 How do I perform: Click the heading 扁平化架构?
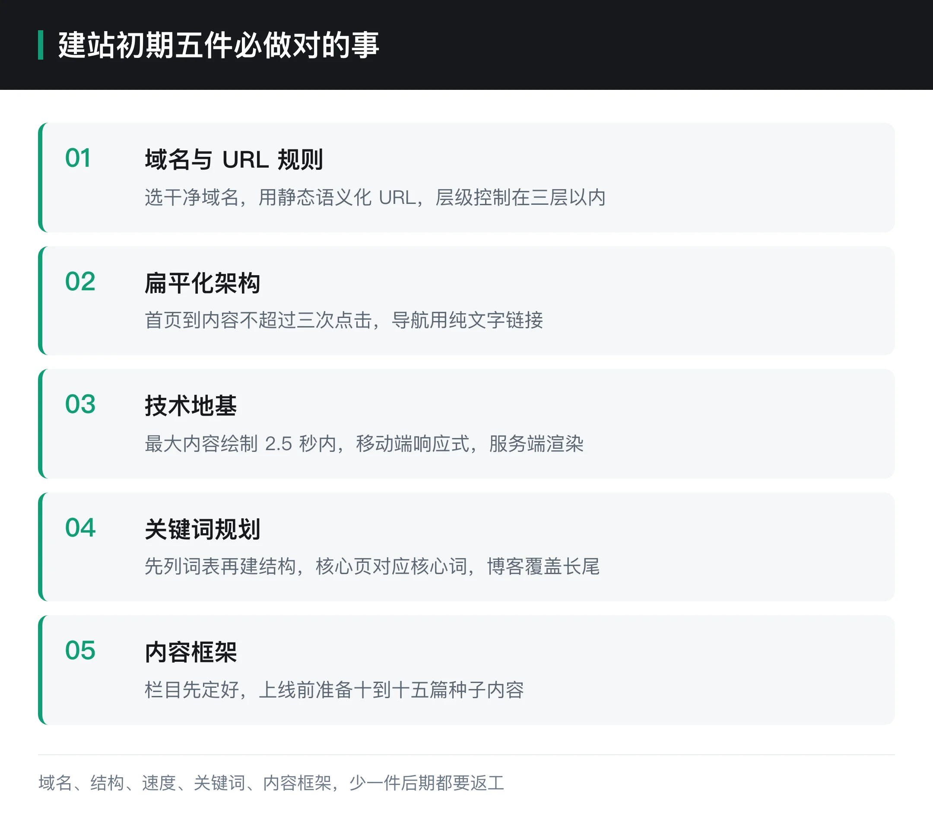pyautogui.click(x=202, y=283)
